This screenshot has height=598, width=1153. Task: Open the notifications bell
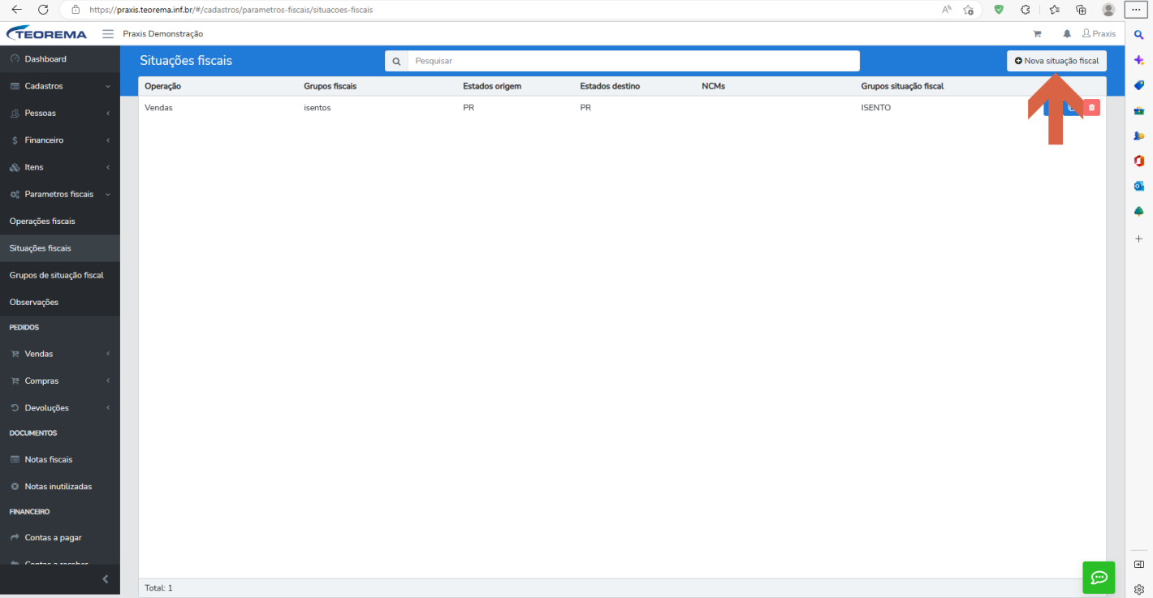point(1067,34)
